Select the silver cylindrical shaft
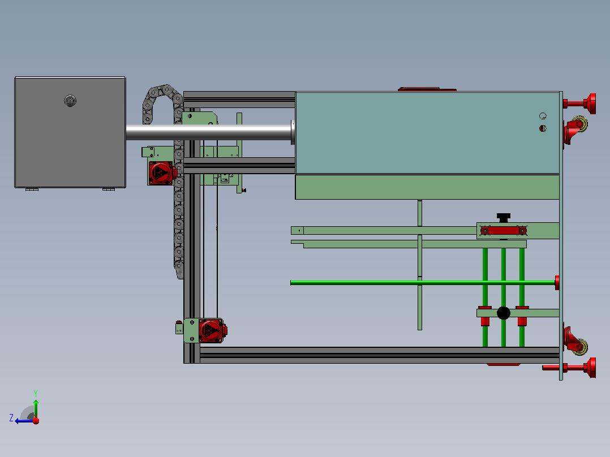This screenshot has height=457, width=610. point(209,132)
